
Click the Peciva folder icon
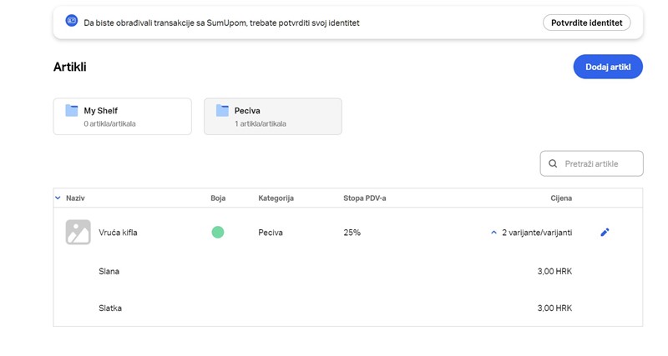click(x=222, y=111)
